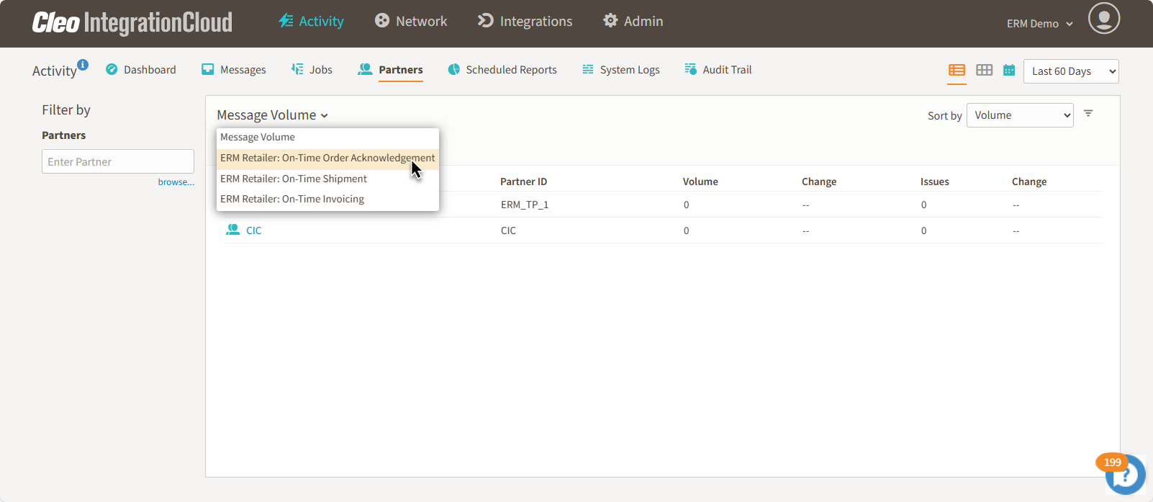Select ERM Retailer: On-Time Order Acknowledgement
1153x502 pixels.
pyautogui.click(x=327, y=158)
